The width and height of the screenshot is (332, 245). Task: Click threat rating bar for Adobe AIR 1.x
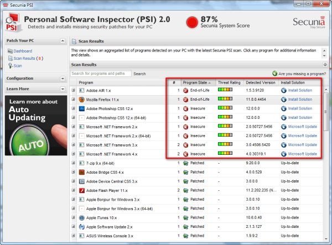pos(225,90)
